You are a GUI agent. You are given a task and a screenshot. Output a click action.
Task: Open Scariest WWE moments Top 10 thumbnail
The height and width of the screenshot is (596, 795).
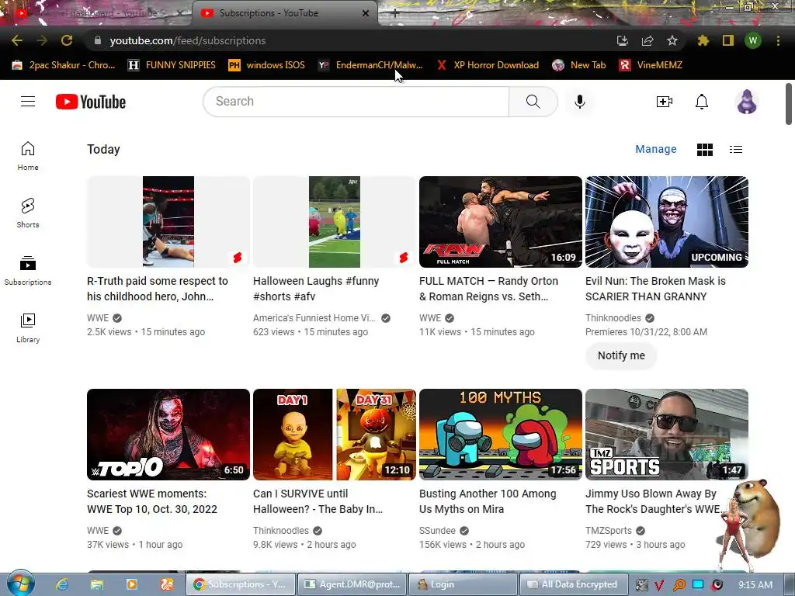[168, 435]
